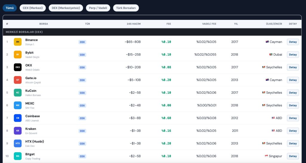Open Detay for Bitget row
Screen dimensions: 306x163
(293, 156)
